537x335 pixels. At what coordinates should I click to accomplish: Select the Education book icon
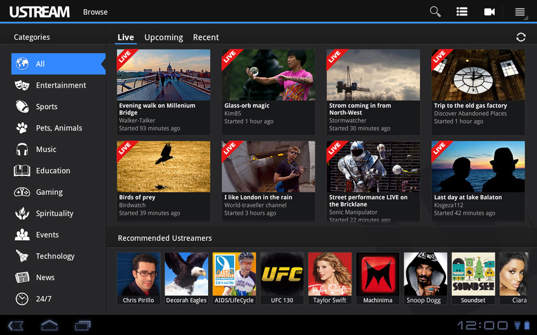(22, 171)
